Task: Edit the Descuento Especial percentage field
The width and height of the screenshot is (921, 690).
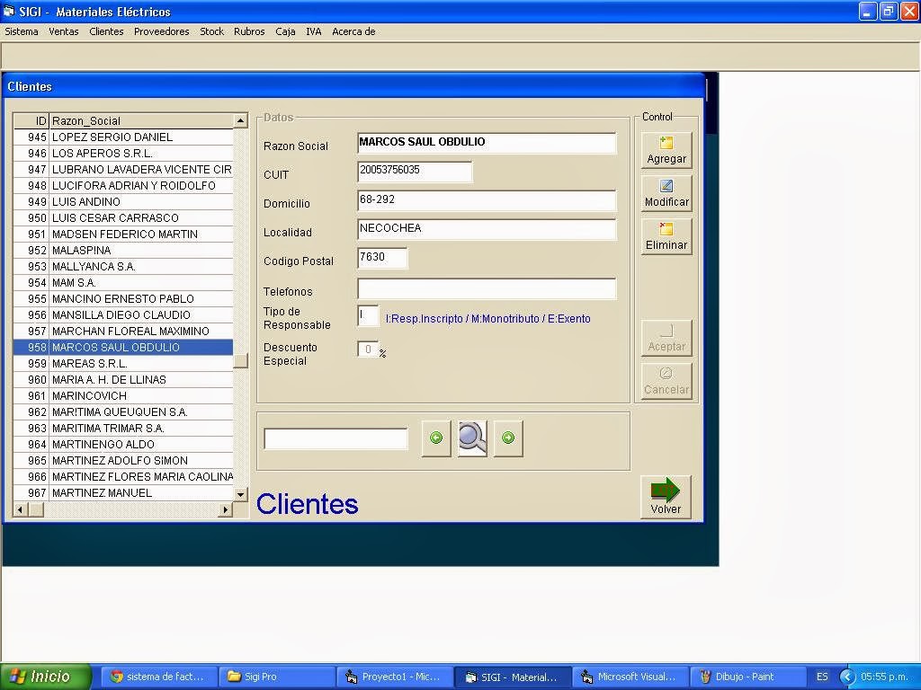Action: tap(367, 350)
